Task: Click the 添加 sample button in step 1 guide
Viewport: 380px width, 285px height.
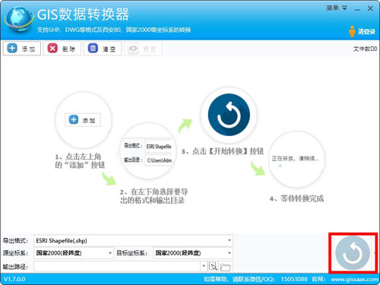Action: tap(83, 120)
